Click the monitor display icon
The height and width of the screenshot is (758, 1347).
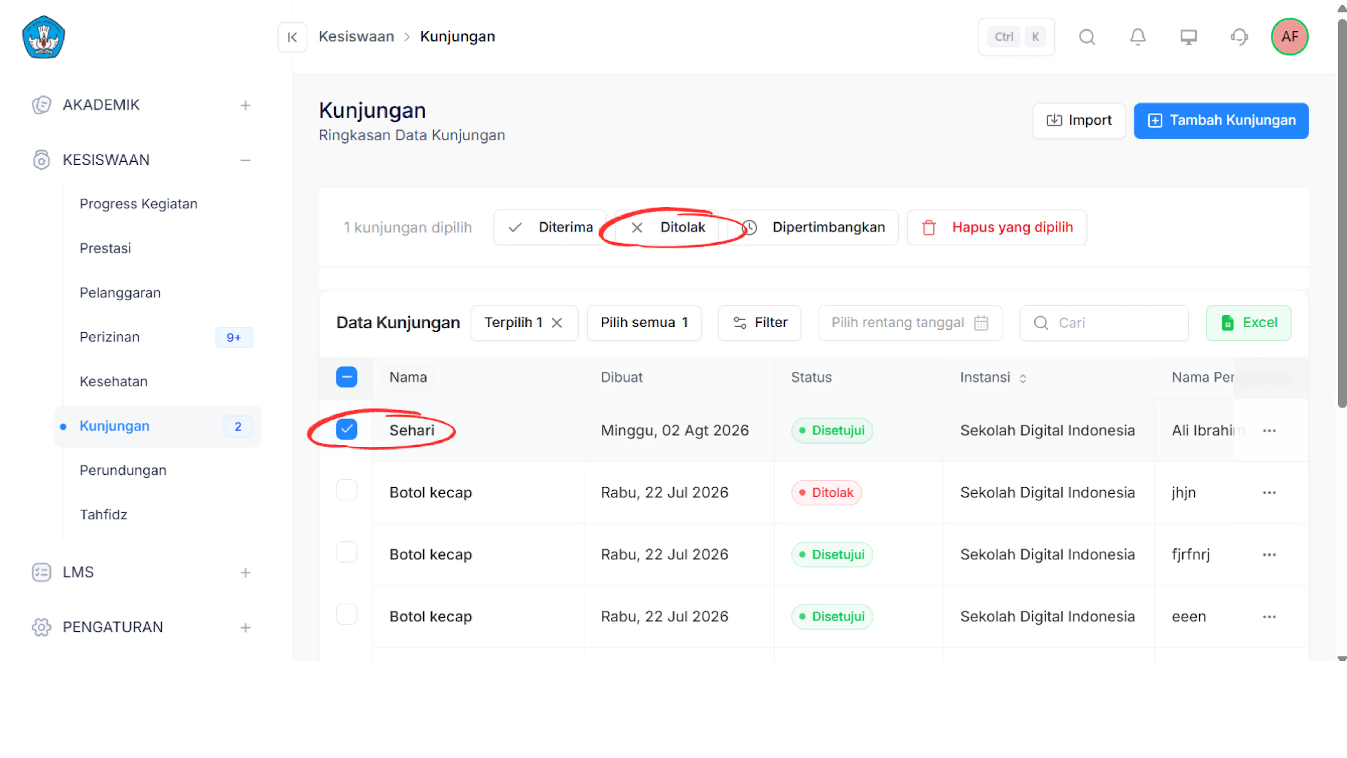click(x=1188, y=37)
